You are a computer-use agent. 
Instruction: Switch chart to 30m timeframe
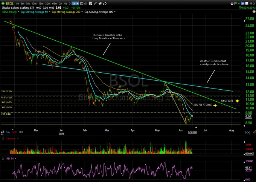(48, 4)
